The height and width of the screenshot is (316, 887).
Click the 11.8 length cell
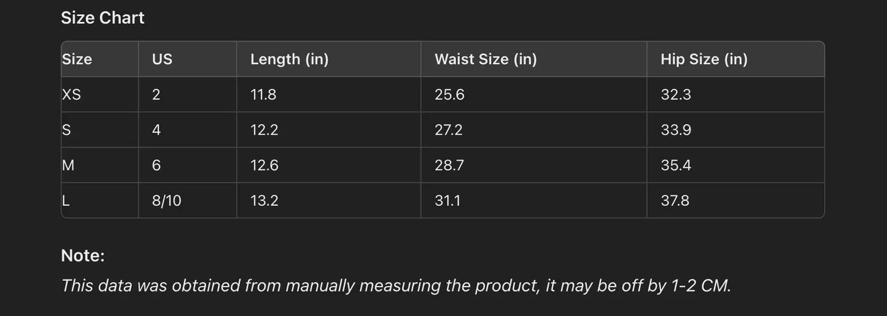pos(263,95)
